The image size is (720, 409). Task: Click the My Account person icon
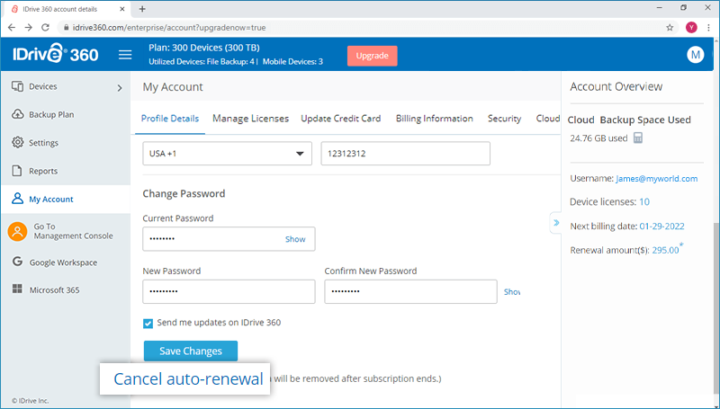pyautogui.click(x=17, y=199)
